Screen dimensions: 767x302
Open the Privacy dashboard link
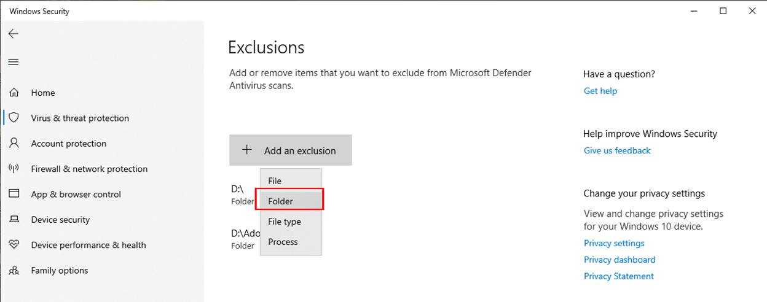click(619, 260)
